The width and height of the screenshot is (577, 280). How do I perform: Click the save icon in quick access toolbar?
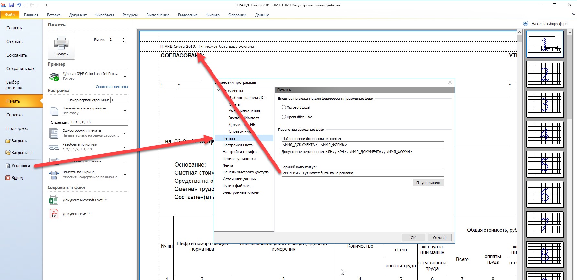coord(11,5)
